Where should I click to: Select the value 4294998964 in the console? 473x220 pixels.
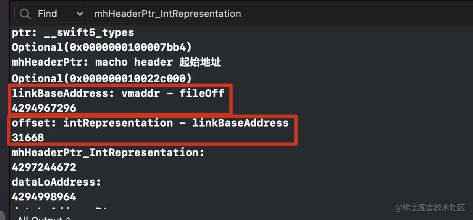point(44,197)
